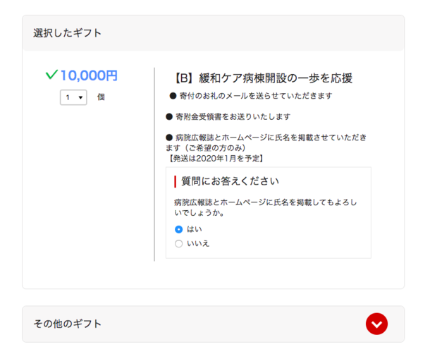Open the gift quantity dropdown
The image size is (430, 354).
click(73, 97)
